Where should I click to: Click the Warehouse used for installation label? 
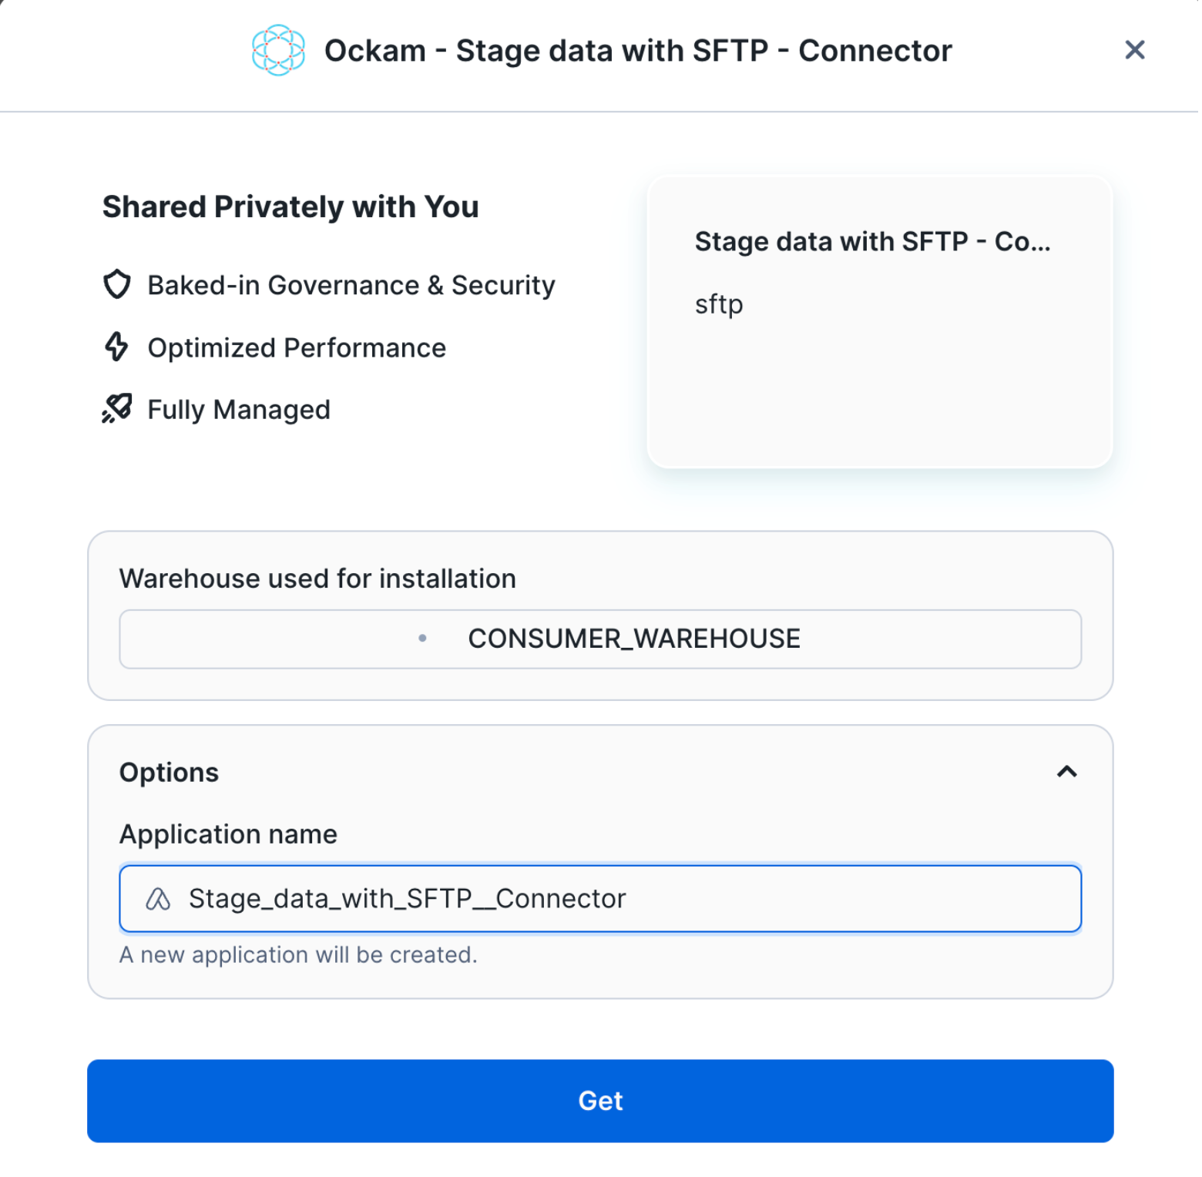tap(317, 578)
